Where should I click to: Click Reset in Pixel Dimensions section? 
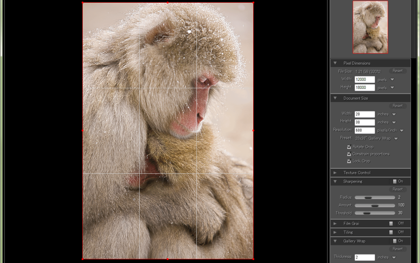tap(397, 71)
